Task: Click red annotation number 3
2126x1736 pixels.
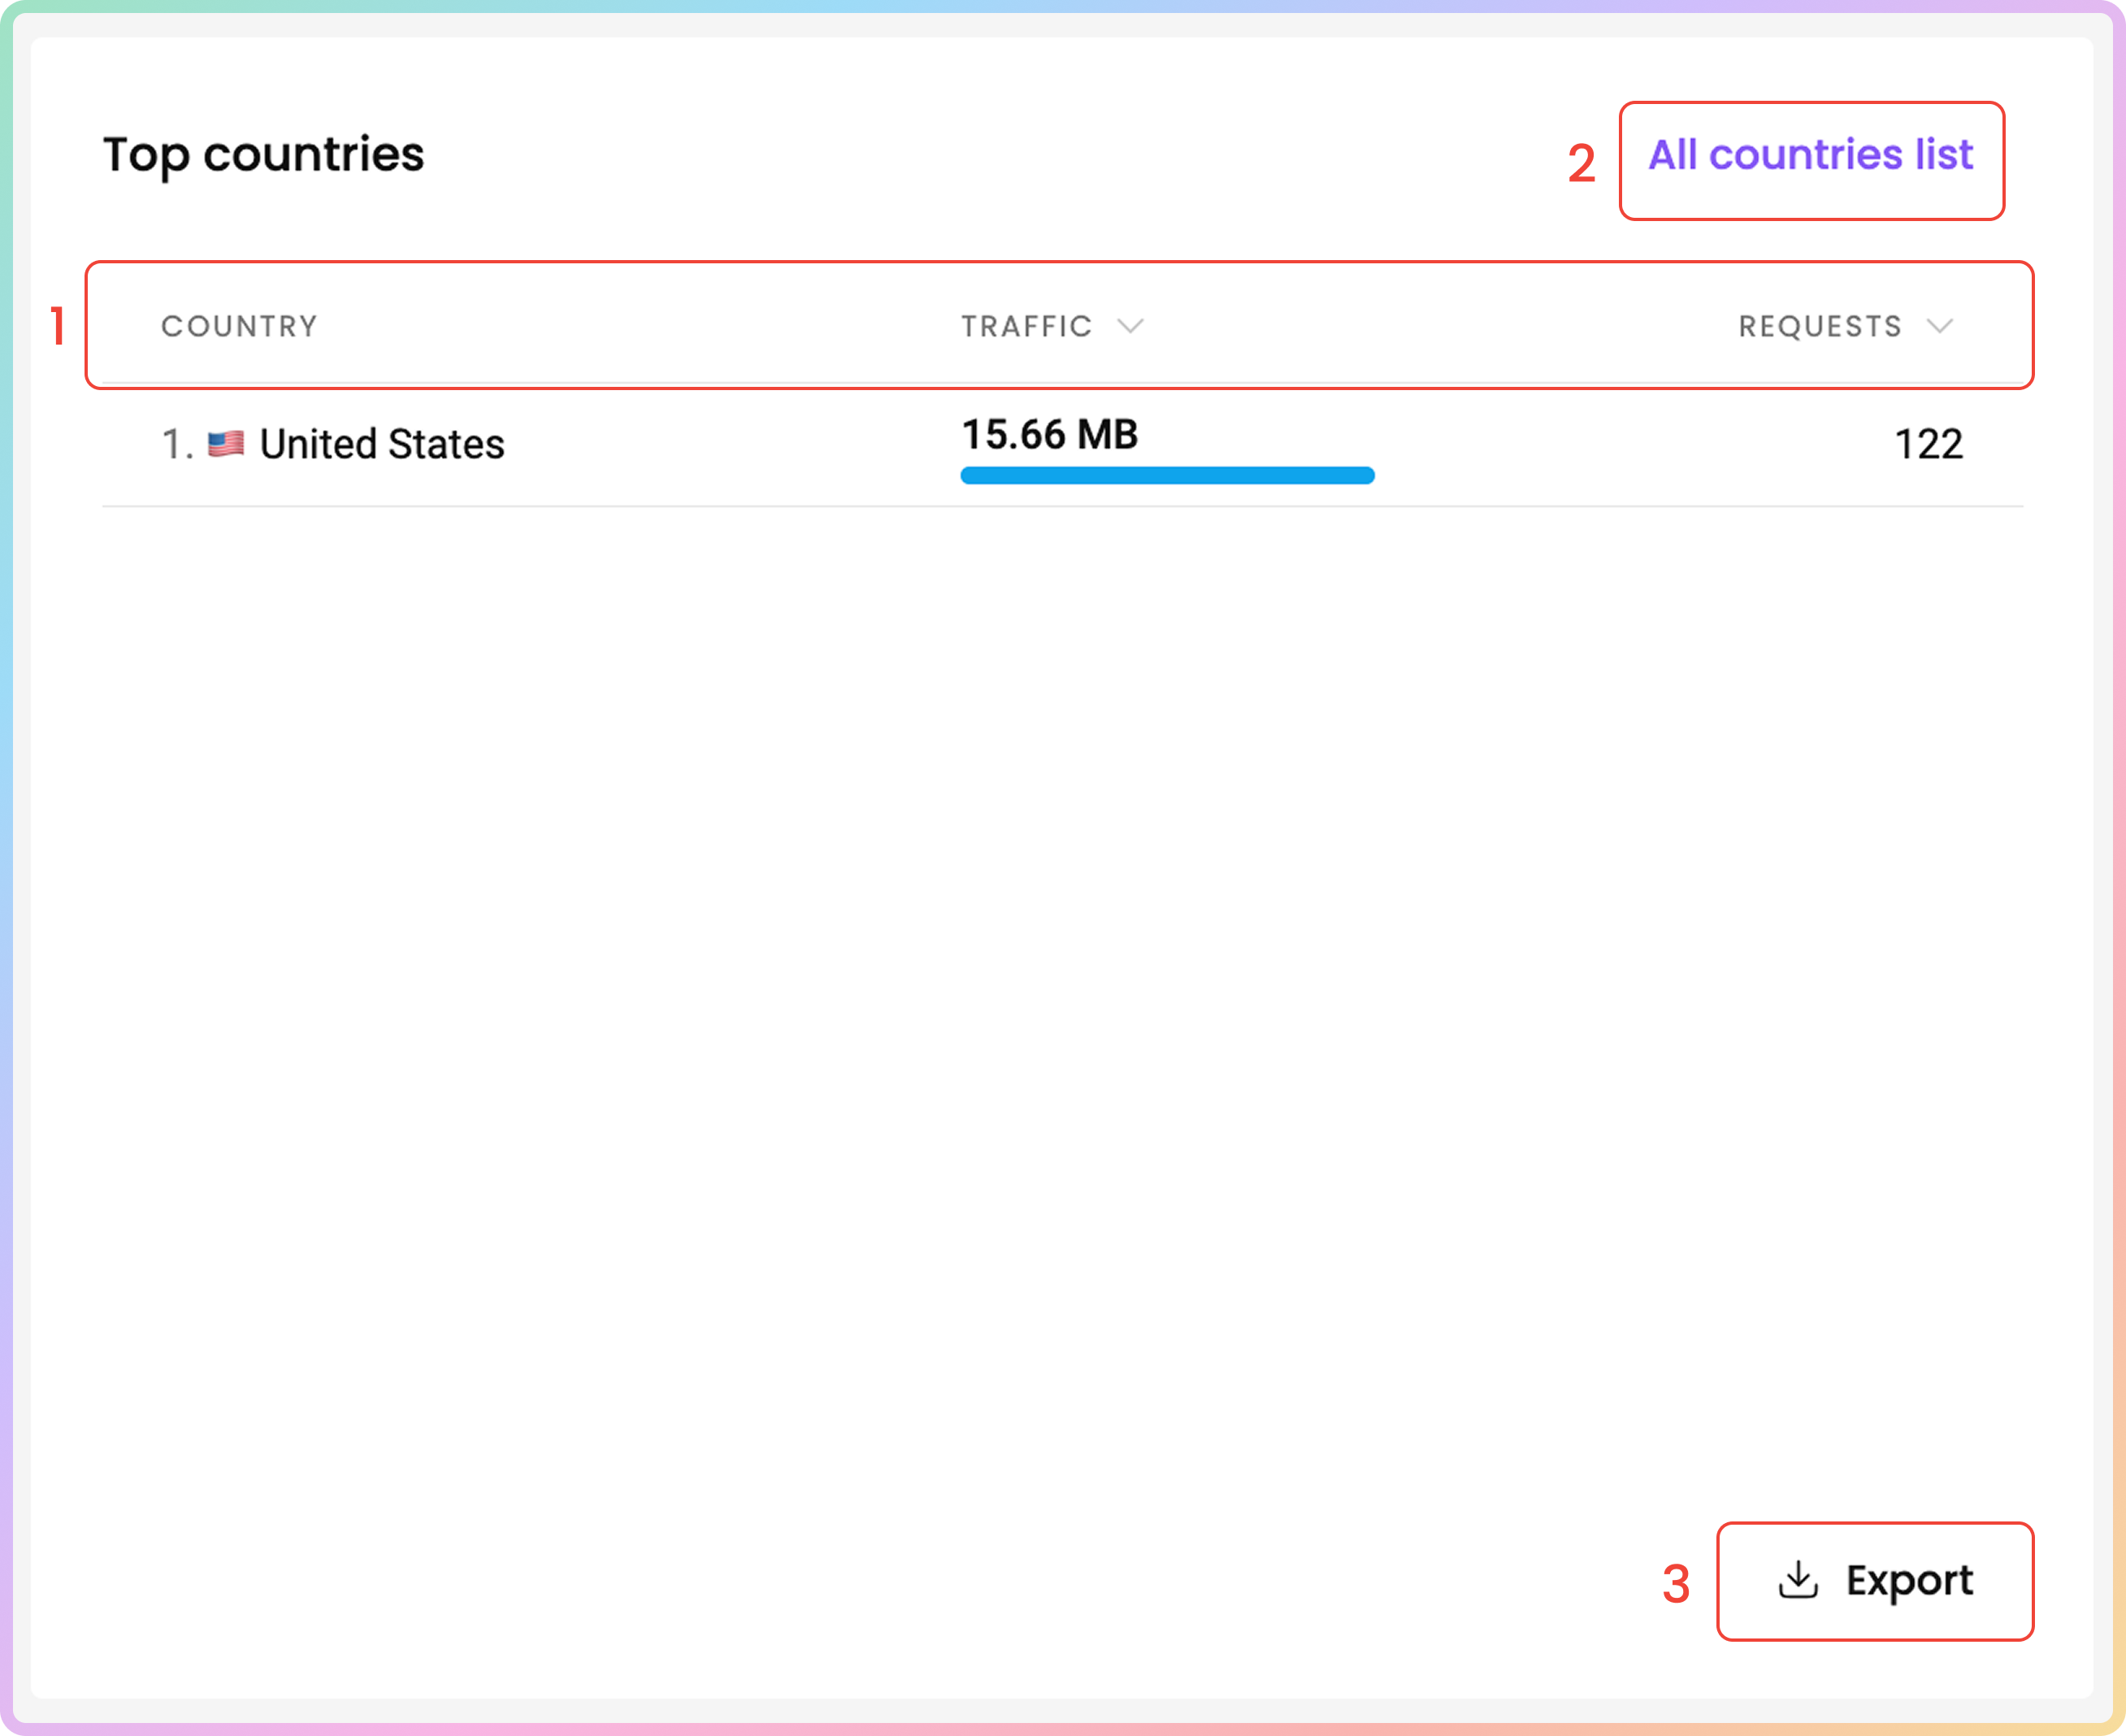Action: click(1676, 1584)
